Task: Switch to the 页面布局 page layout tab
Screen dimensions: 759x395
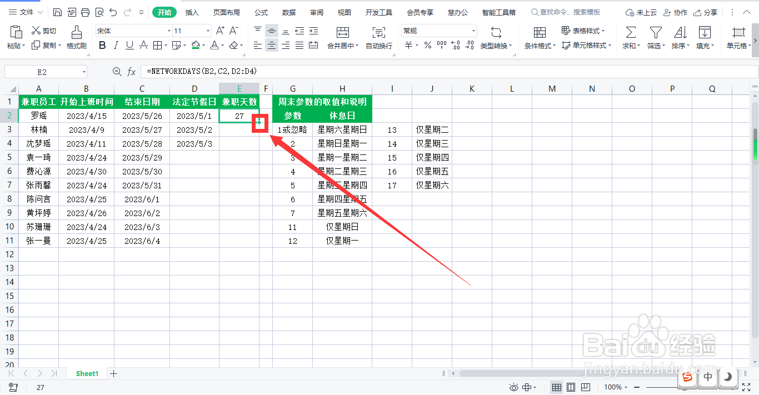Action: coord(227,12)
